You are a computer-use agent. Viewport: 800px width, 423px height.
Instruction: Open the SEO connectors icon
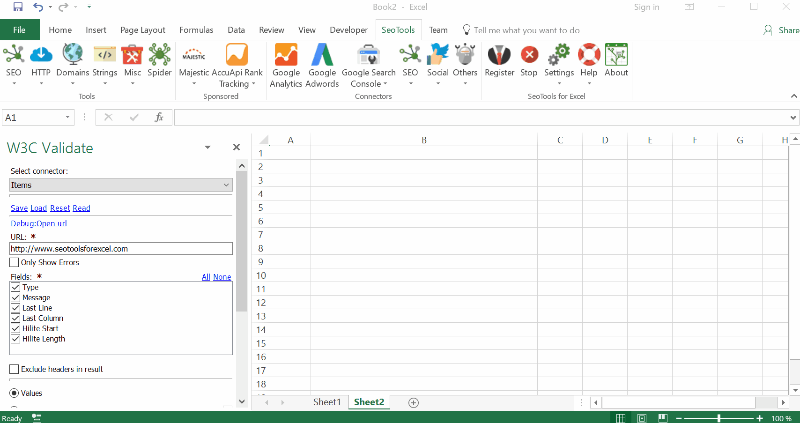(410, 55)
